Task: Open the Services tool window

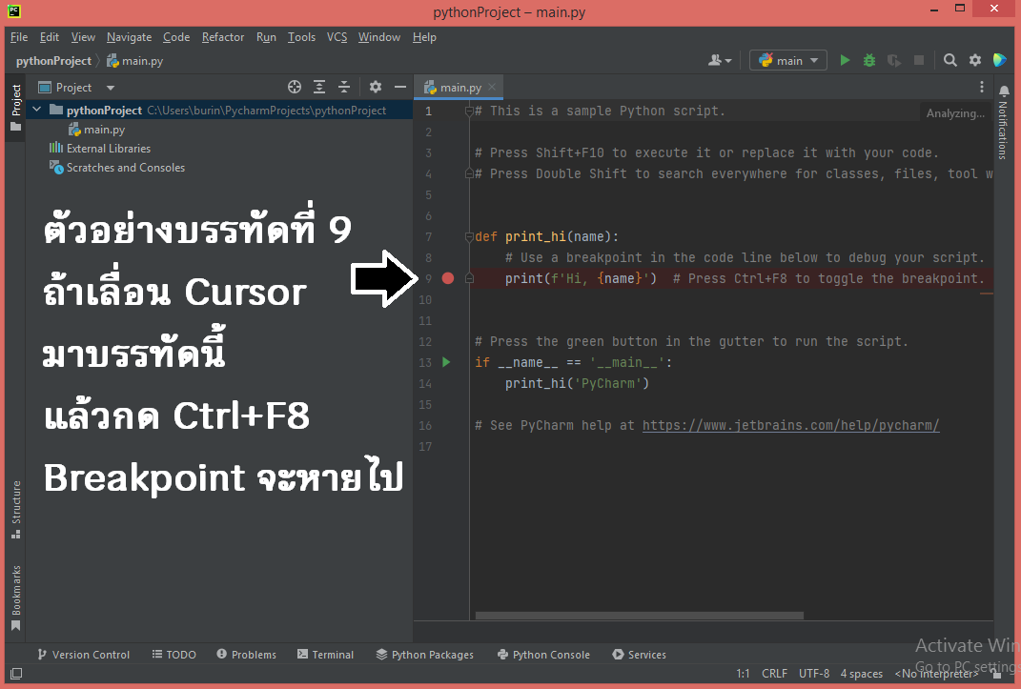Action: pyautogui.click(x=639, y=655)
